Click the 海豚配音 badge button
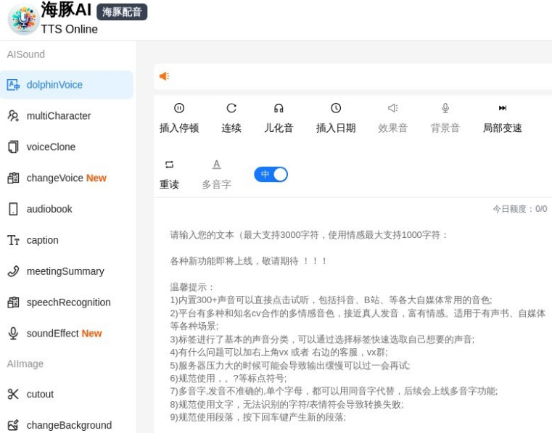552x433 pixels. (122, 12)
